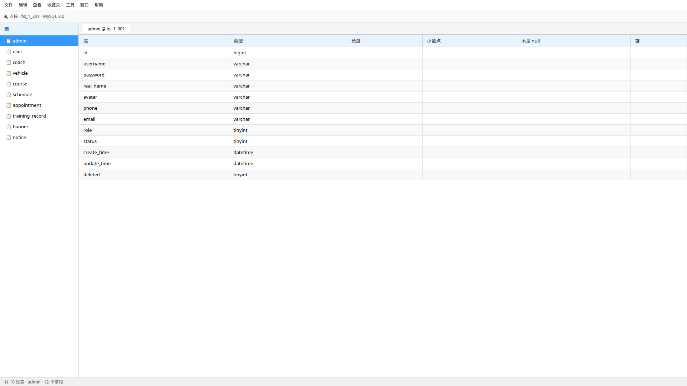Screen dimensions: 687x386
Task: Click the connection info bs_1_301 · MySQL 8.0
Action: click(43, 16)
